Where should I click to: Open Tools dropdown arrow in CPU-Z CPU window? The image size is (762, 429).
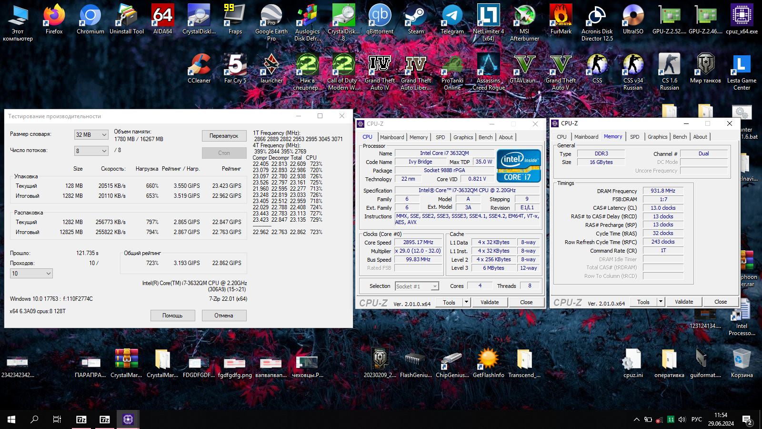pyautogui.click(x=467, y=302)
